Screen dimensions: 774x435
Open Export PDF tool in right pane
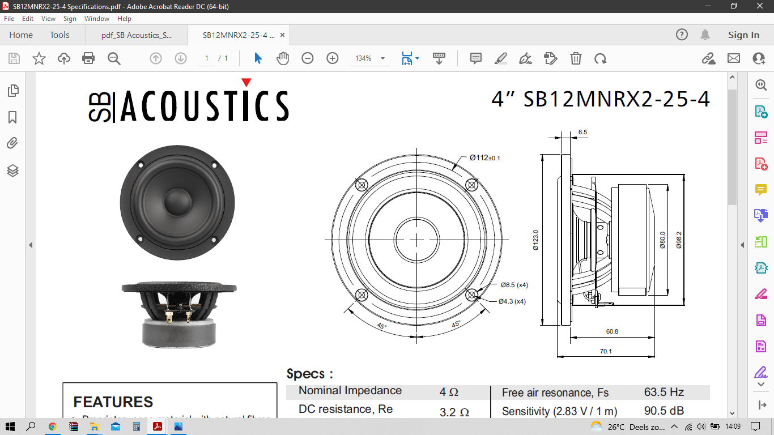coord(761,111)
